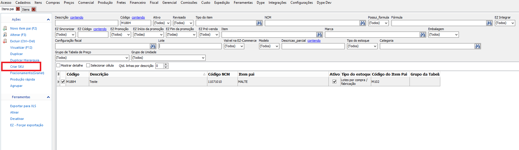Image resolution: width=519 pixels, height=150 pixels.
Task: Click Duplicar Hierarquia action
Action: (25, 60)
